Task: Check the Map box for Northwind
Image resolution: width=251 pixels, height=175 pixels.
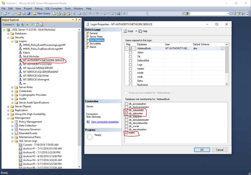Action: [130, 85]
